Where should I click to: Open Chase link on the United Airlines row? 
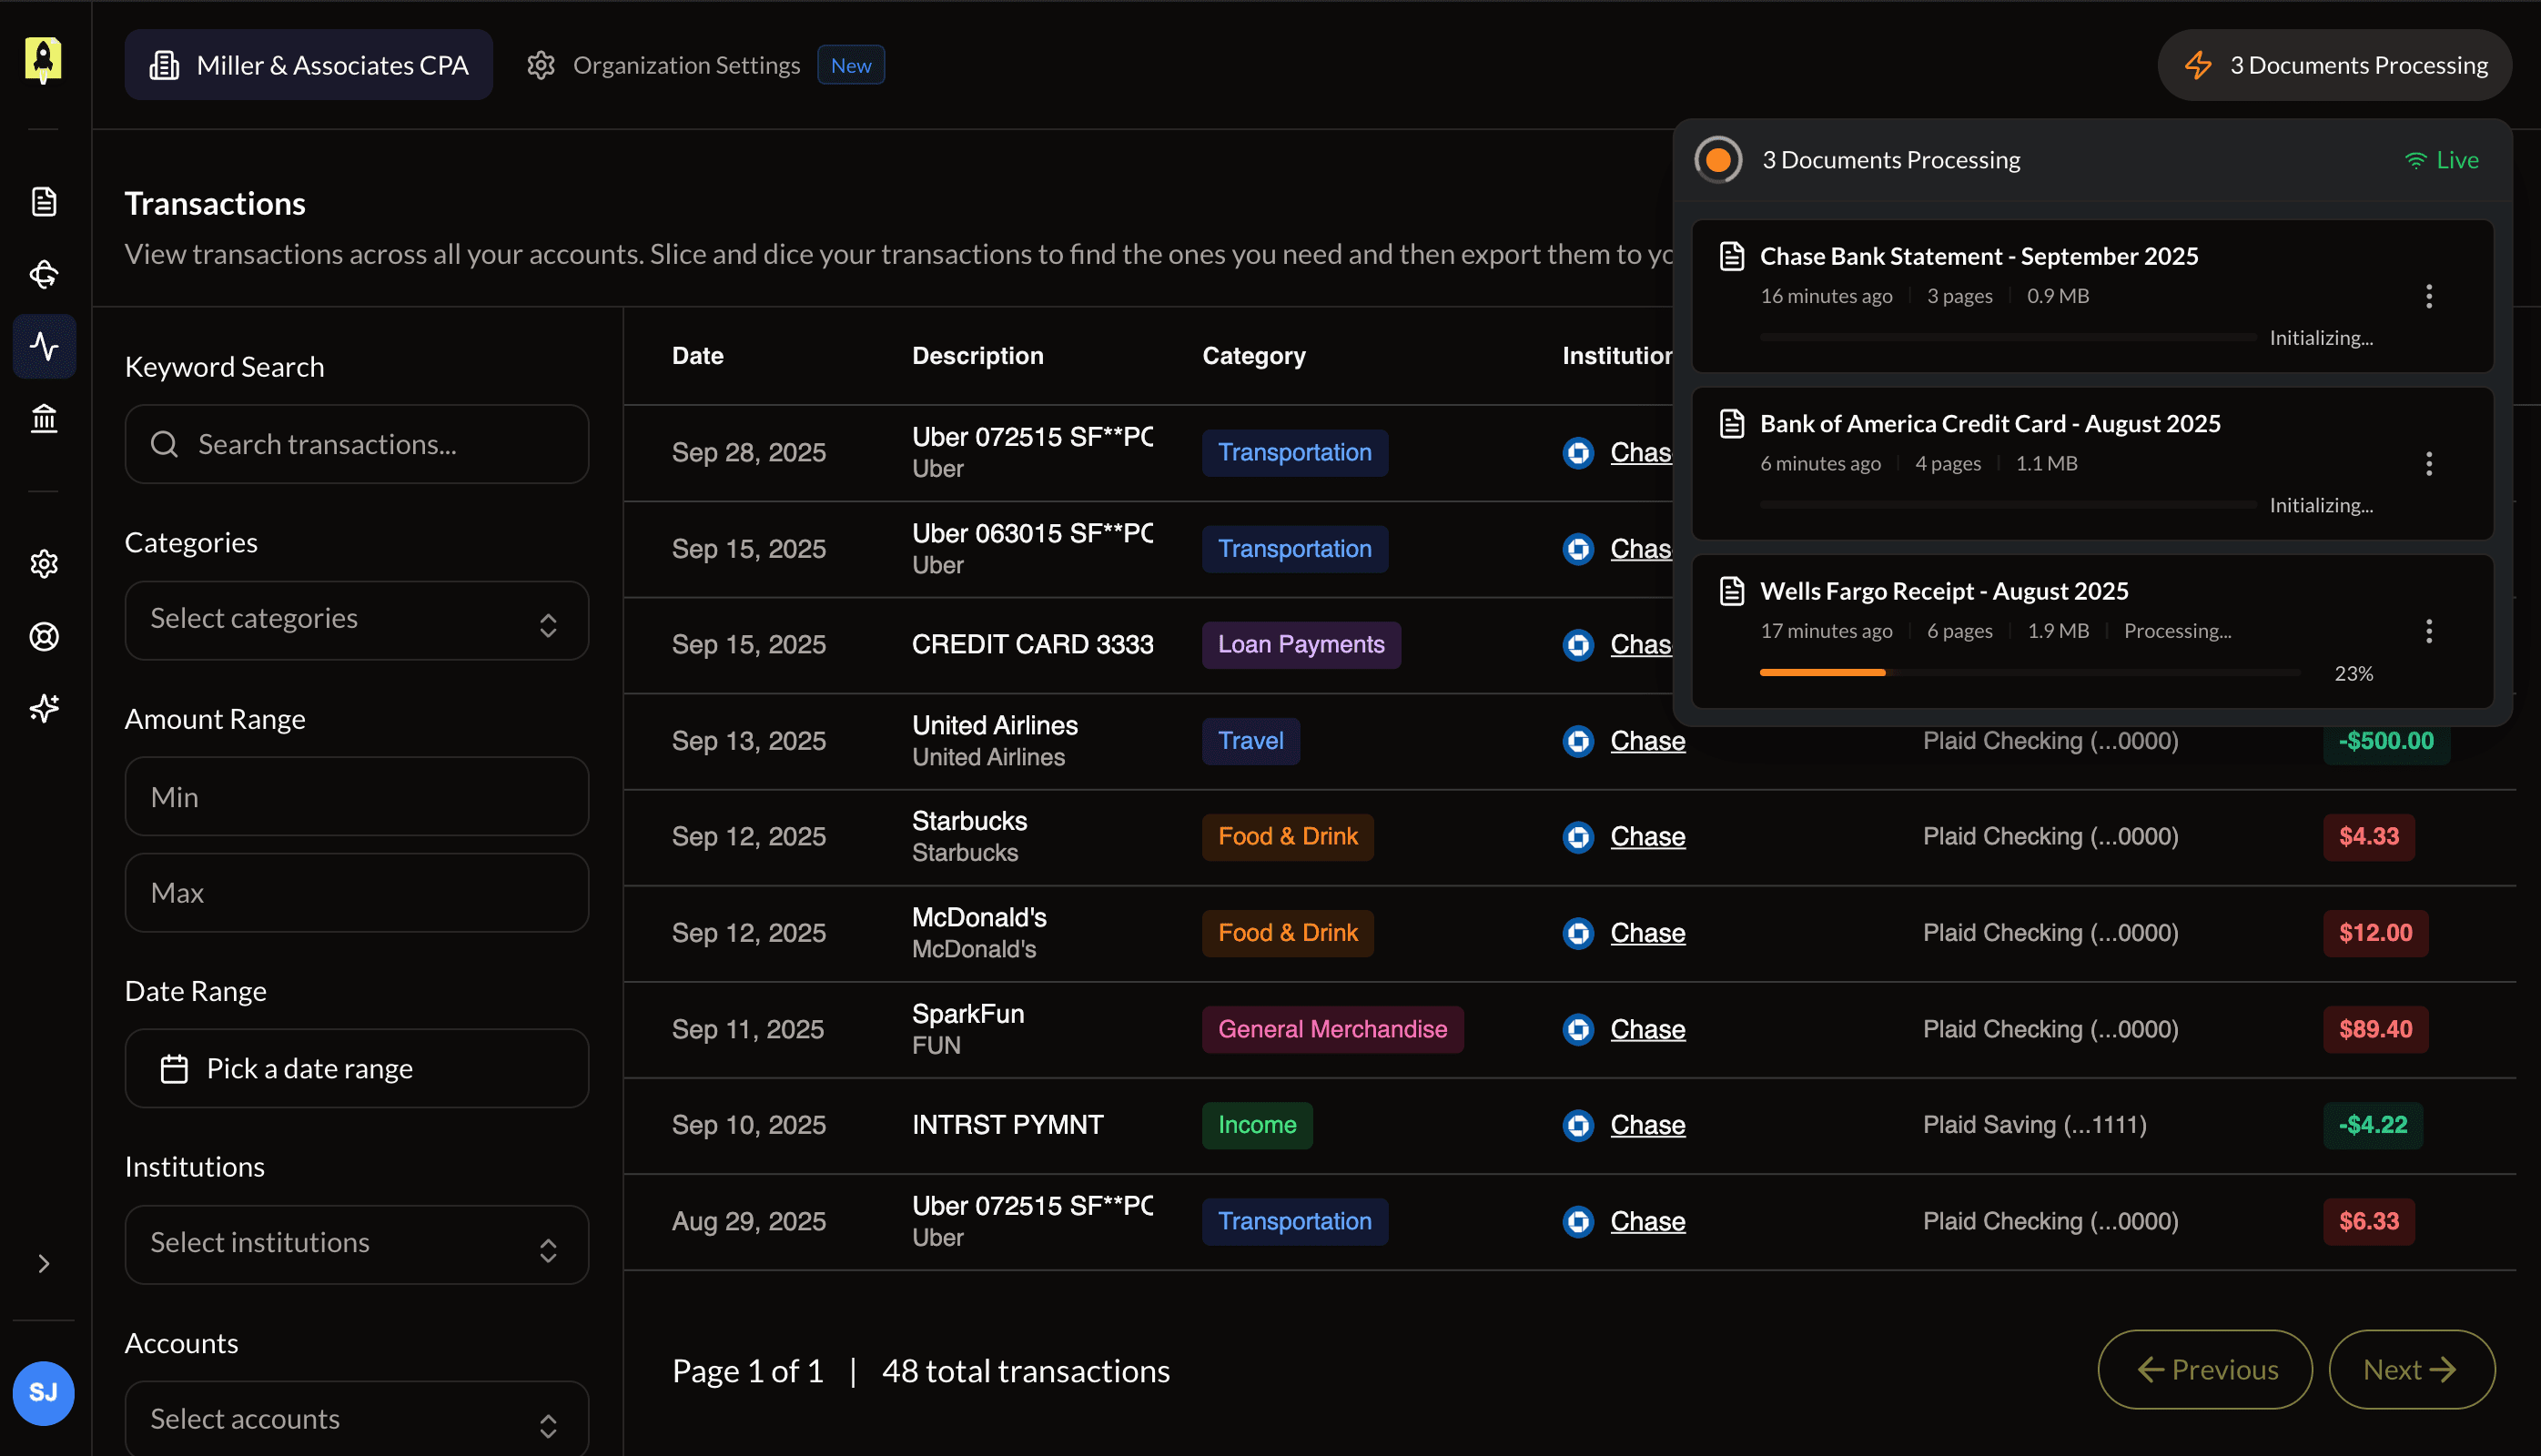tap(1648, 741)
